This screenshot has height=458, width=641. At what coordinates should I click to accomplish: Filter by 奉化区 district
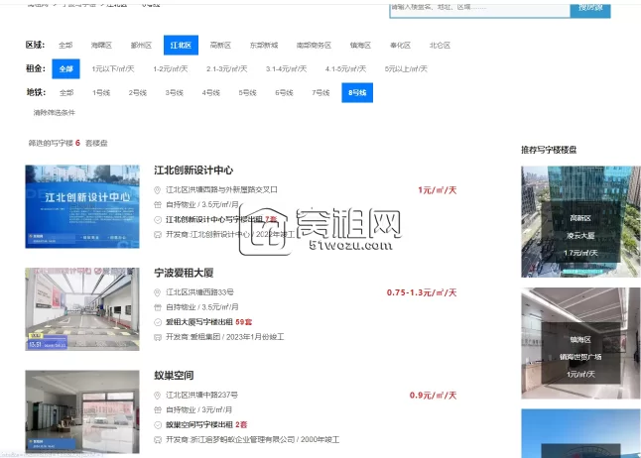400,46
